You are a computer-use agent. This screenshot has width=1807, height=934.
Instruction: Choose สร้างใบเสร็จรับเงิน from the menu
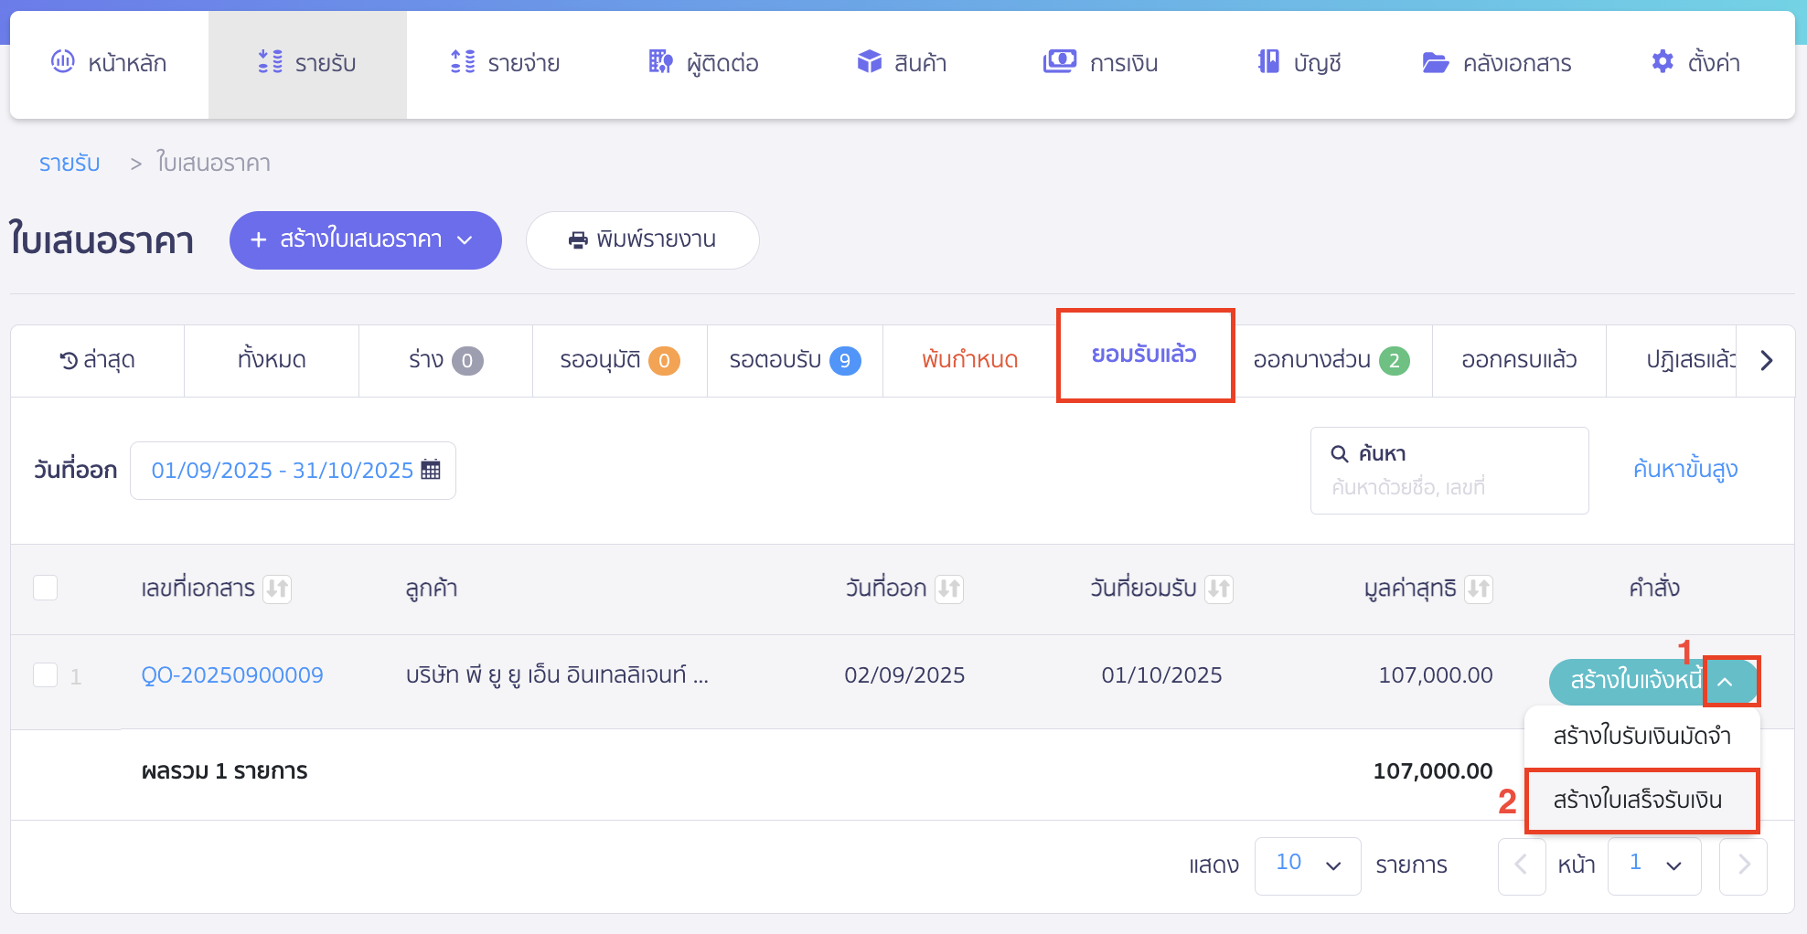point(1641,801)
